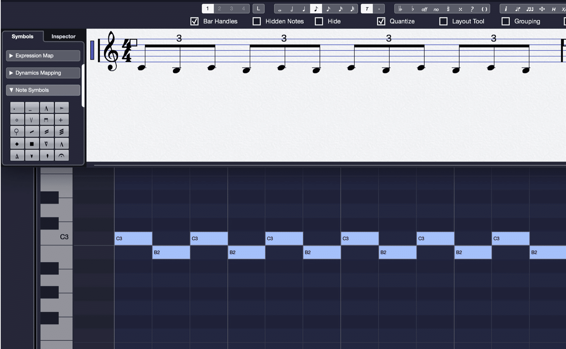The height and width of the screenshot is (349, 566).
Task: Apply the double sharp accidental
Action: [x=460, y=9]
